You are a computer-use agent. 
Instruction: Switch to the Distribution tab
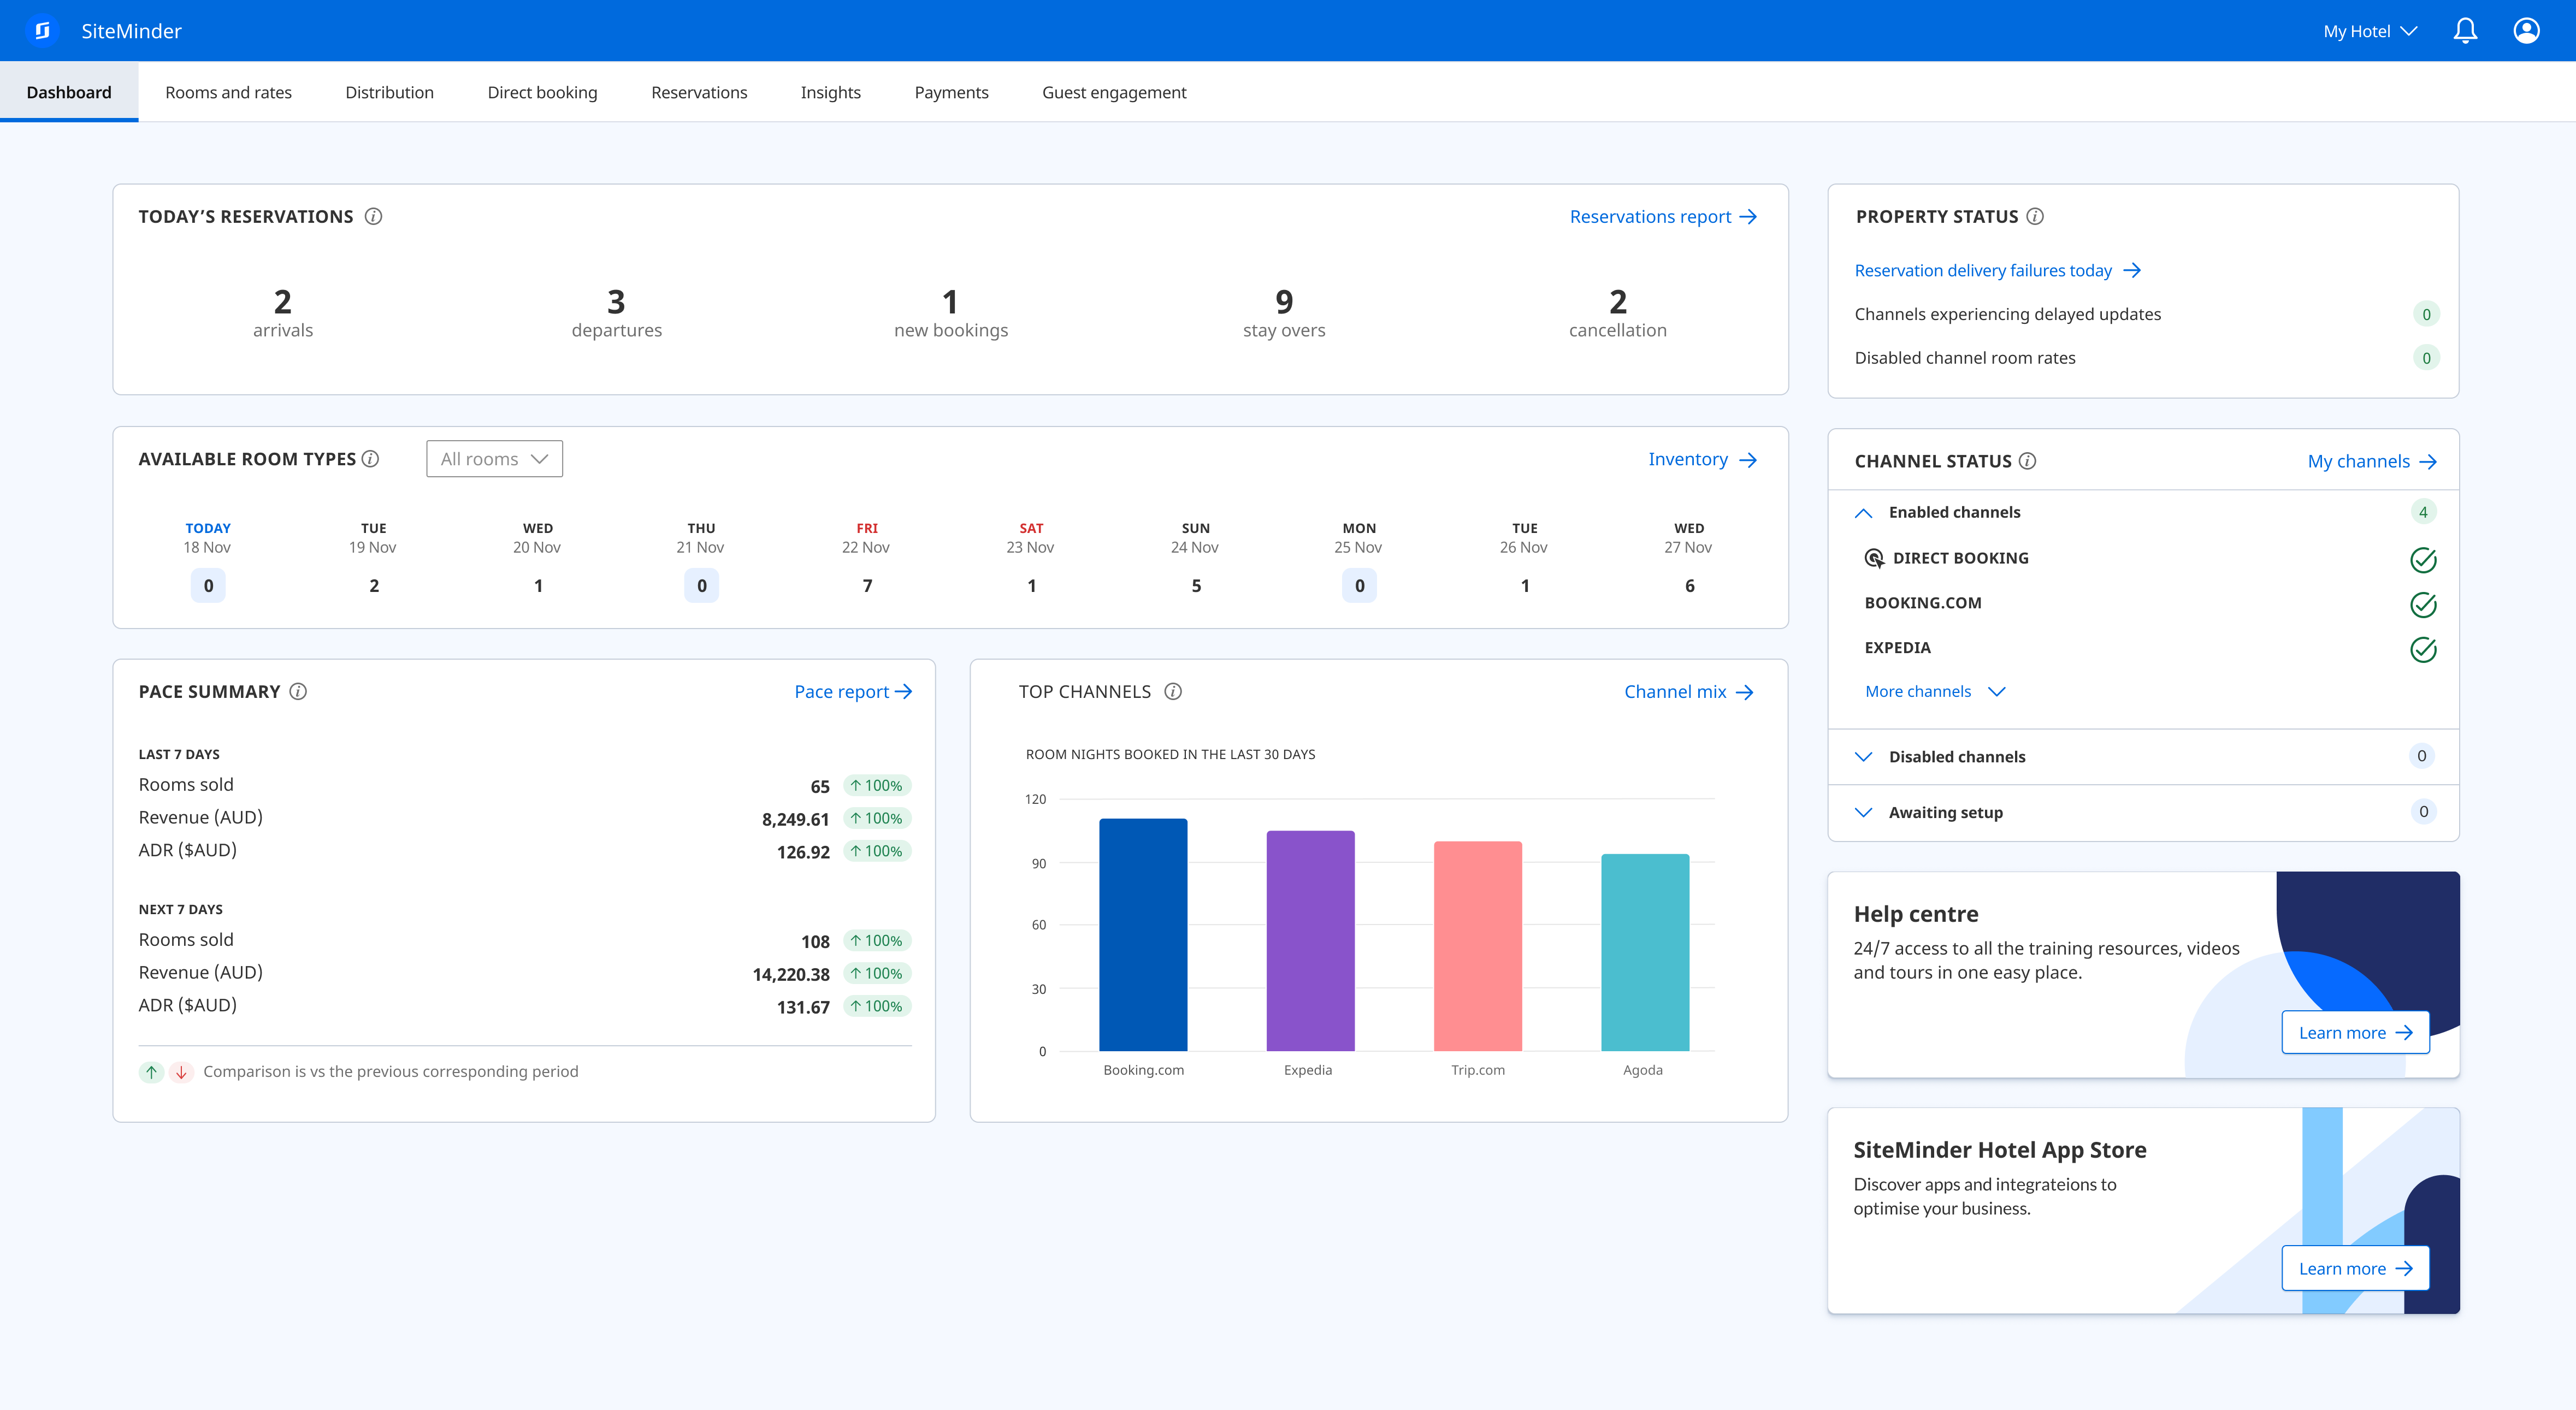click(389, 92)
